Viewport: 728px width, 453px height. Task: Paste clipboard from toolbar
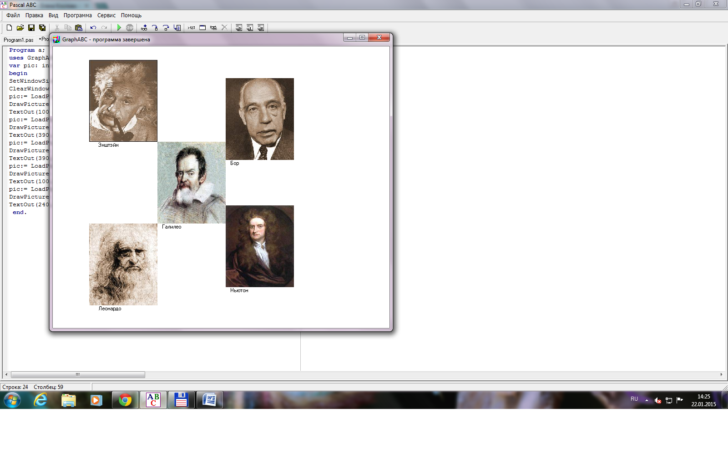[x=79, y=28]
